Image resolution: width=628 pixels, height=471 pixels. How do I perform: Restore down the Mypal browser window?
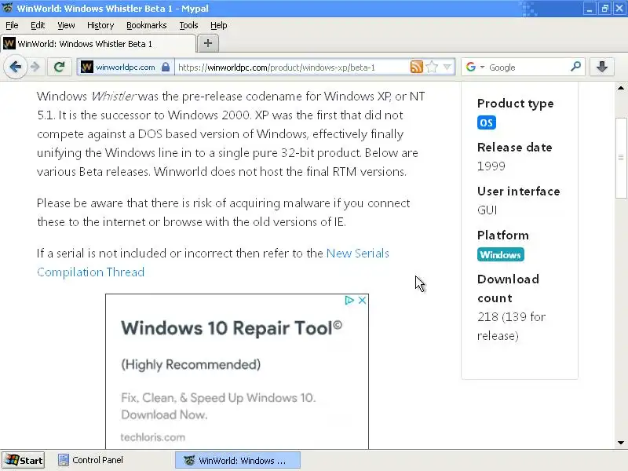pyautogui.click(x=604, y=9)
